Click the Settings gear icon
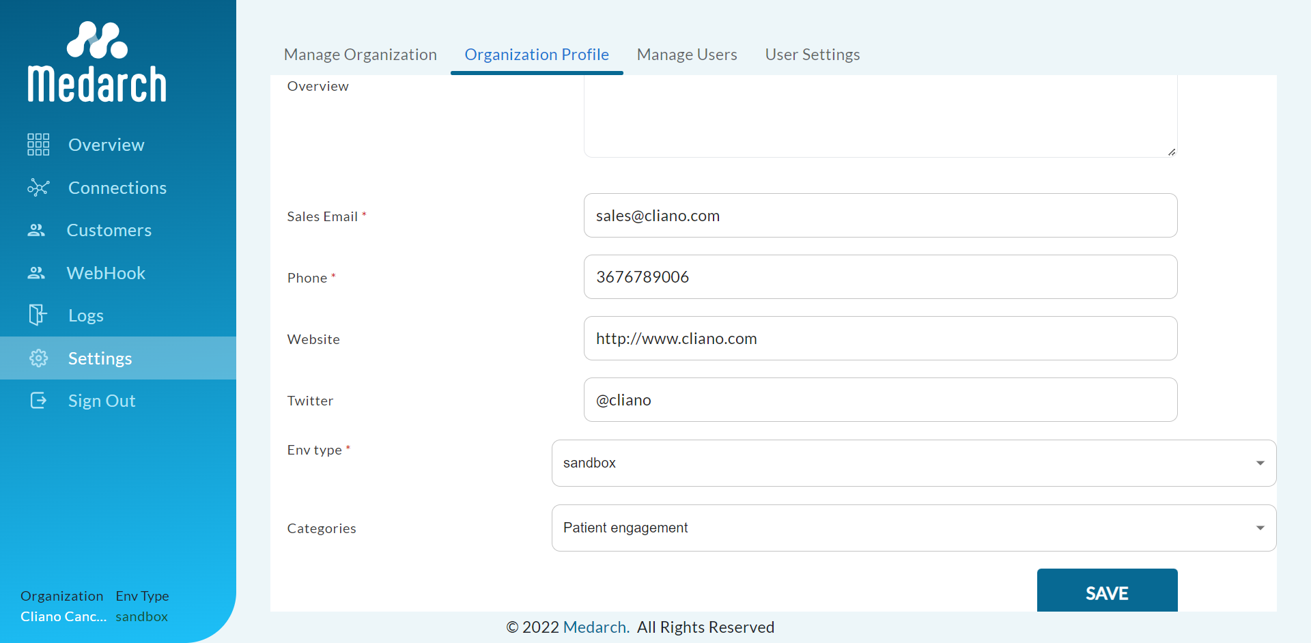This screenshot has width=1311, height=643. (x=38, y=358)
